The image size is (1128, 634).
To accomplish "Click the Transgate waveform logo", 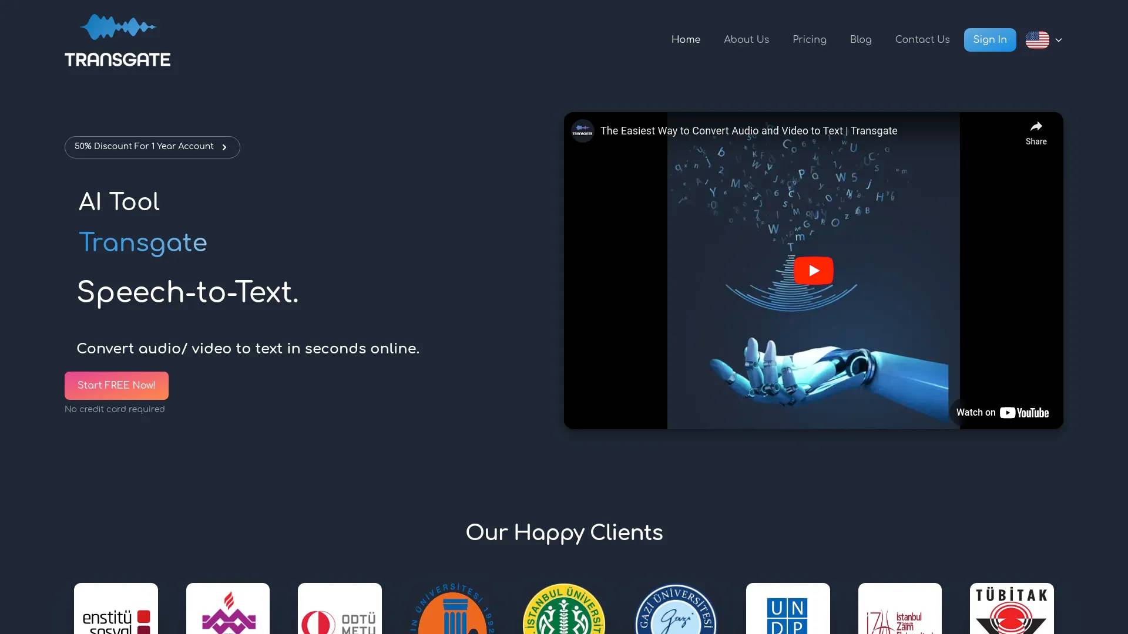I will point(117,40).
